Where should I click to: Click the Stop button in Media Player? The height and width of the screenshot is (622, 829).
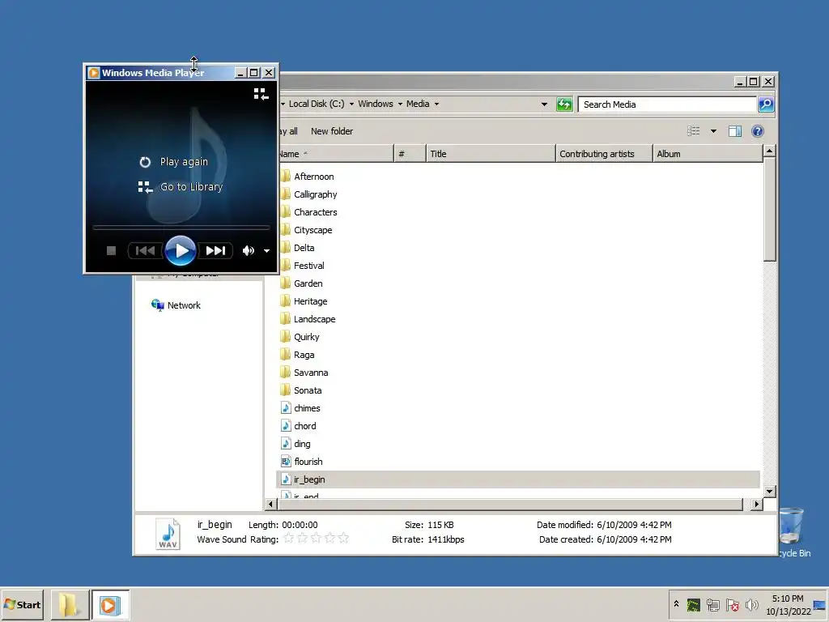[111, 251]
